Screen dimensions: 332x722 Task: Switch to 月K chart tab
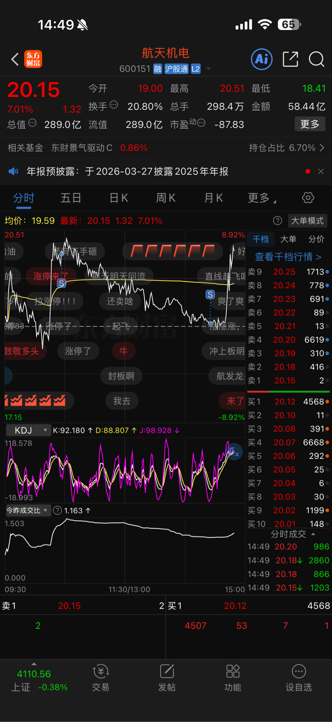[x=214, y=198]
